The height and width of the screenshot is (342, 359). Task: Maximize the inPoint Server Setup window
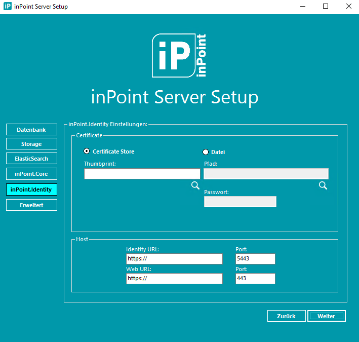point(326,7)
